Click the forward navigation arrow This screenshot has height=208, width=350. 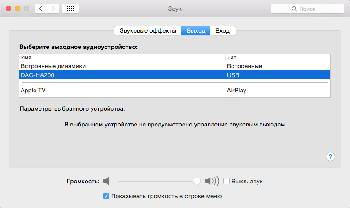53,9
